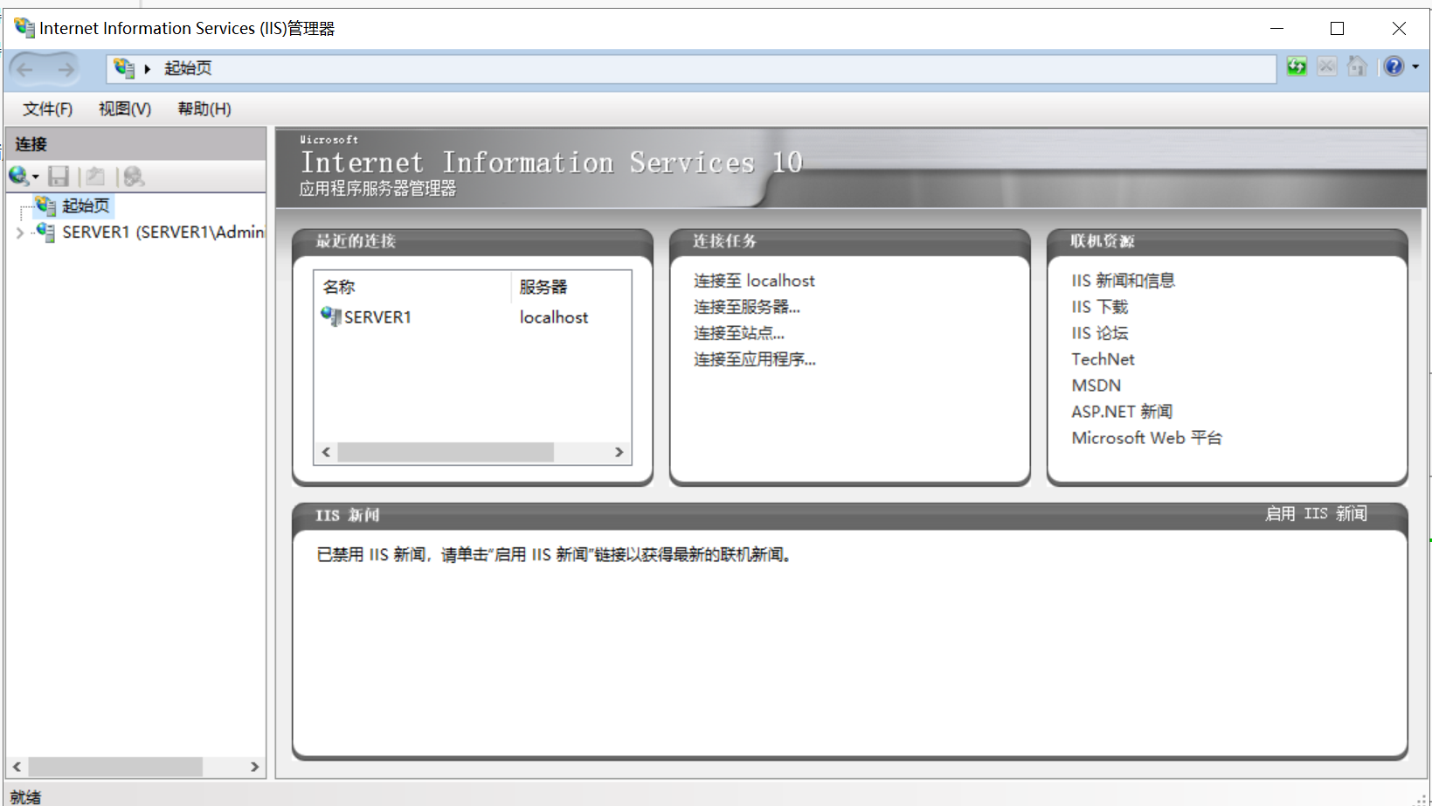Image resolution: width=1432 pixels, height=806 pixels.
Task: Open IIS 新闻和信息 link
Action: [1123, 281]
